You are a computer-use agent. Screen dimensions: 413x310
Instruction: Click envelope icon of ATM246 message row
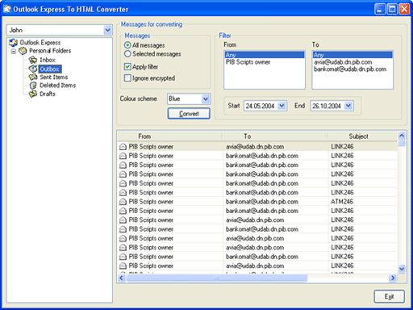point(123,202)
